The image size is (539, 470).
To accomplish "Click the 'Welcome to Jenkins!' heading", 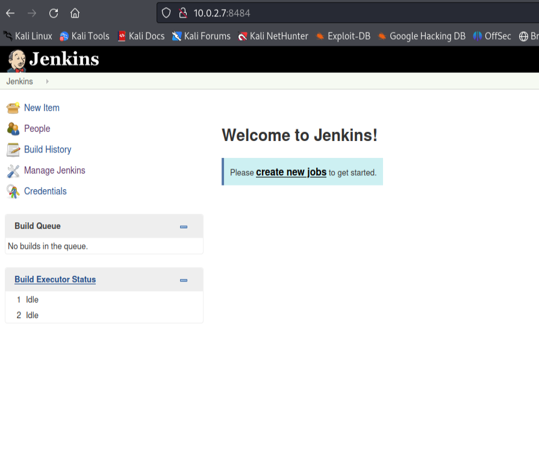I will 299,135.
